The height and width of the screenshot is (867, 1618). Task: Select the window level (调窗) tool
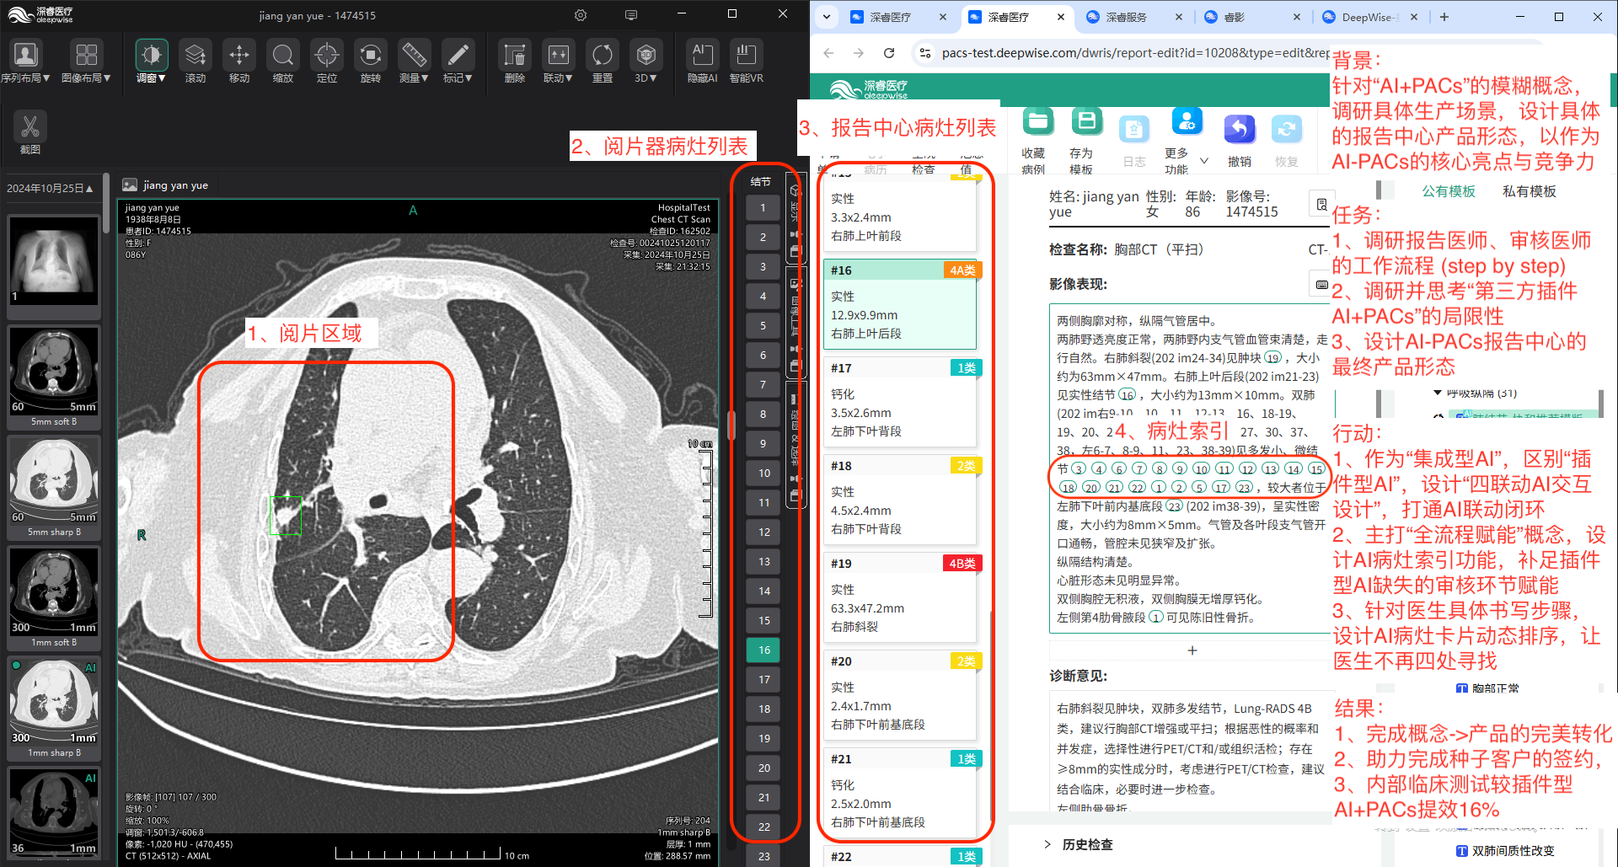152,62
